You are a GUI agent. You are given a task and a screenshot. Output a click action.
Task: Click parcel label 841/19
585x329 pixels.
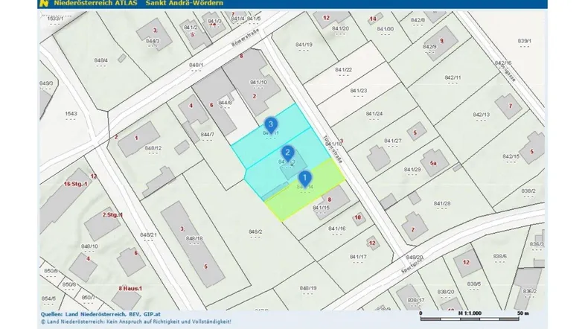click(x=304, y=45)
